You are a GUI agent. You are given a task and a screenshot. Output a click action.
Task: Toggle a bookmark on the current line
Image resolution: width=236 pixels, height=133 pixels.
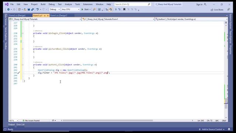point(124,10)
